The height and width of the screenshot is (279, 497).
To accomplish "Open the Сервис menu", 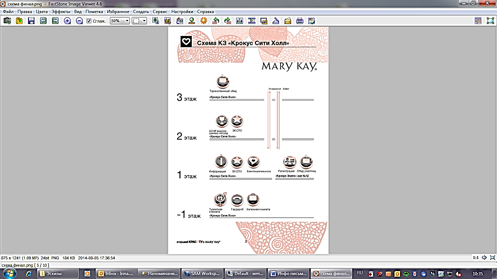I will 160,12.
